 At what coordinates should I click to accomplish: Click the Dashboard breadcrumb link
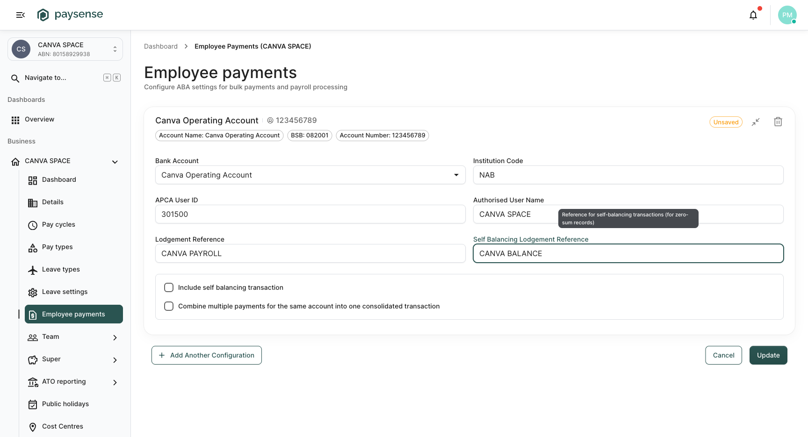(161, 46)
